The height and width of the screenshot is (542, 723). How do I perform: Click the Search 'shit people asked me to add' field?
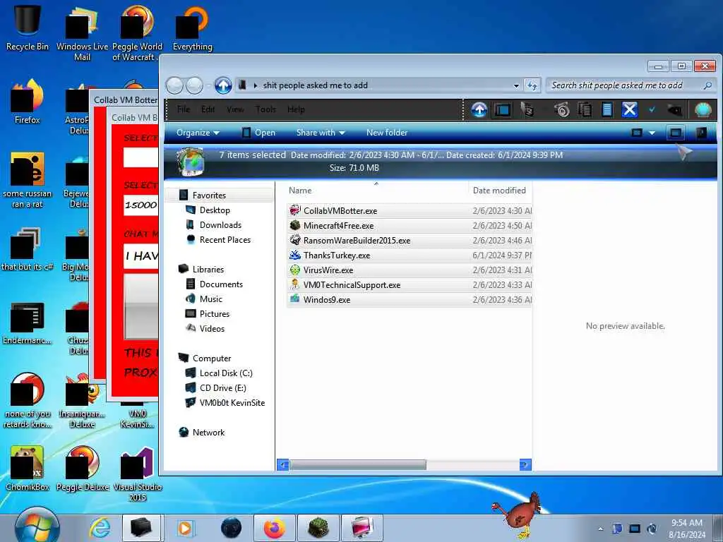click(x=629, y=85)
